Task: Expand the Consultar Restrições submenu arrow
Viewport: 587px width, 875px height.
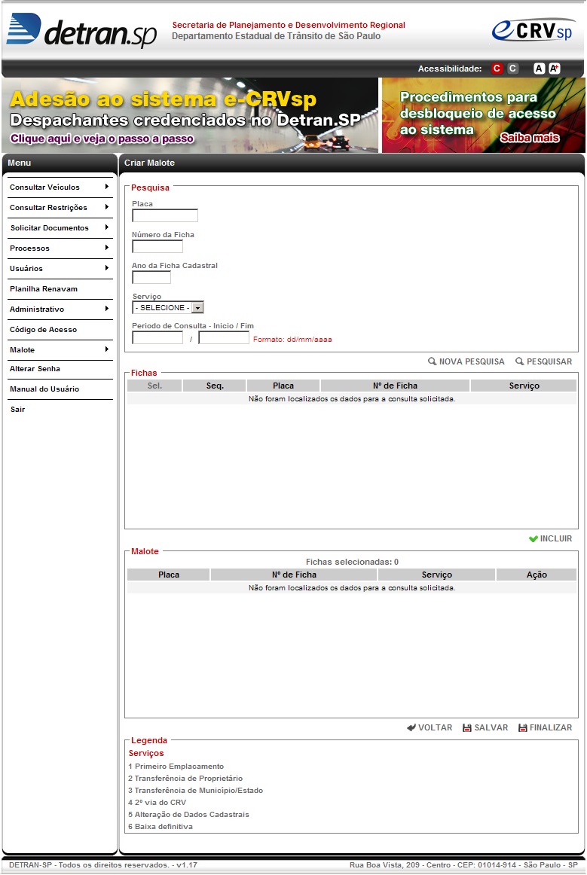Action: (107, 207)
